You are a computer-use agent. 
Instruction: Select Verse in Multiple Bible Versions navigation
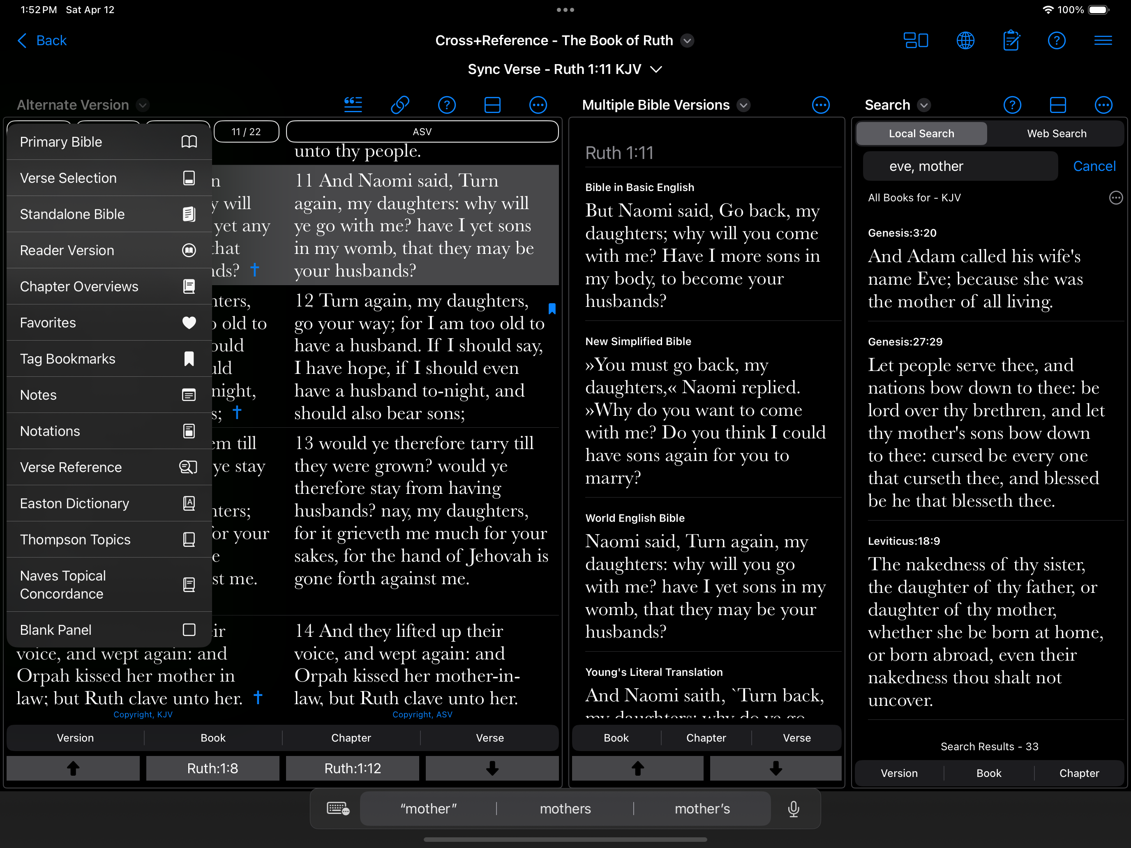(796, 737)
